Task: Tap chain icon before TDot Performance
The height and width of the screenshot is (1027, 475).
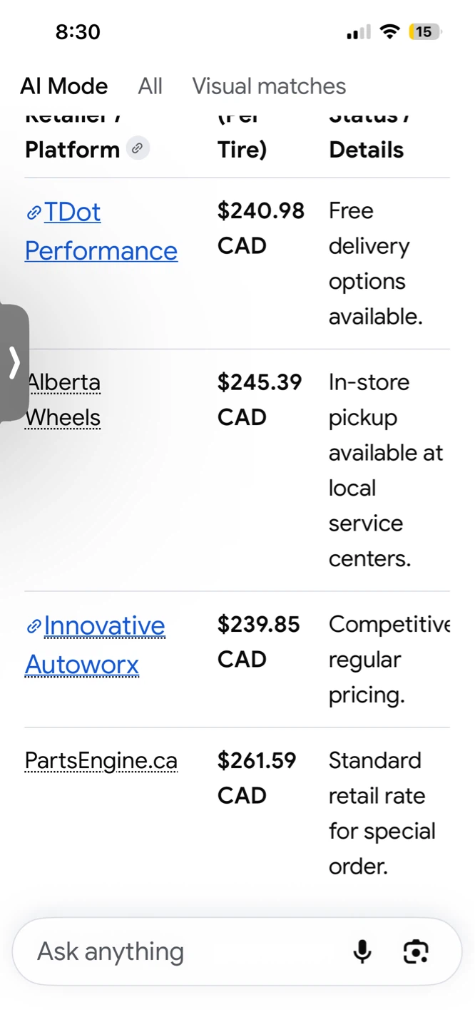Action: click(x=34, y=213)
